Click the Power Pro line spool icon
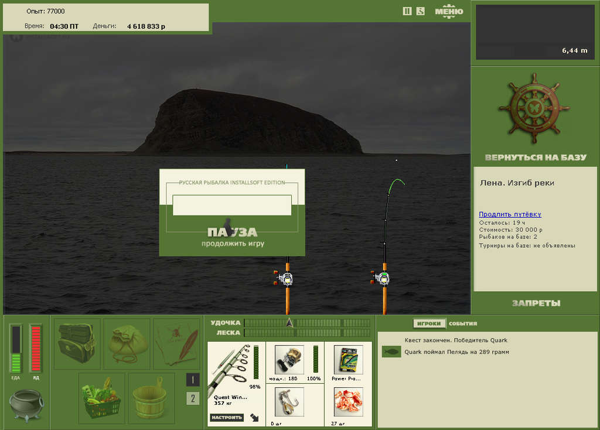The image size is (600, 430). click(348, 359)
